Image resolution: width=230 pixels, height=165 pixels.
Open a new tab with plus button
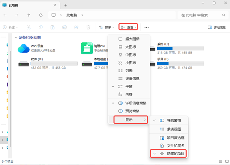coord(66,5)
